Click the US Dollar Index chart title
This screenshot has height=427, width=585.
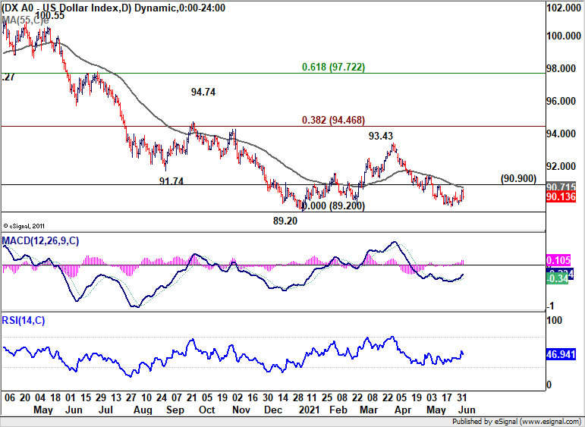[x=113, y=8]
